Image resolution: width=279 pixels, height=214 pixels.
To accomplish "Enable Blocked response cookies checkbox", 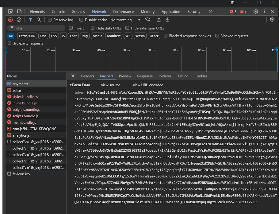I will pos(166,36).
